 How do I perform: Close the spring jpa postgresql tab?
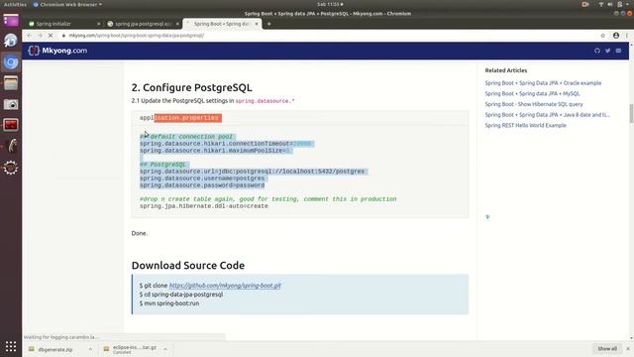(177, 24)
